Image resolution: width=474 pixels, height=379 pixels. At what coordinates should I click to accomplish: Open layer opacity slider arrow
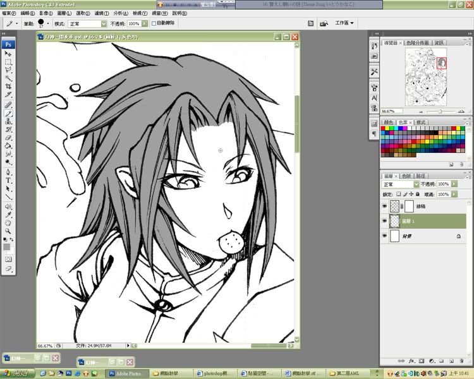tap(454, 184)
